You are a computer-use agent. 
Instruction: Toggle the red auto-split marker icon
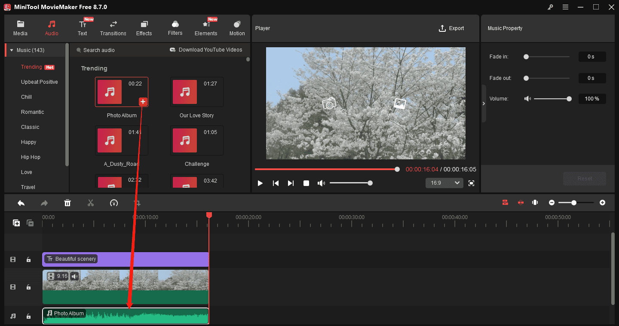pos(521,202)
